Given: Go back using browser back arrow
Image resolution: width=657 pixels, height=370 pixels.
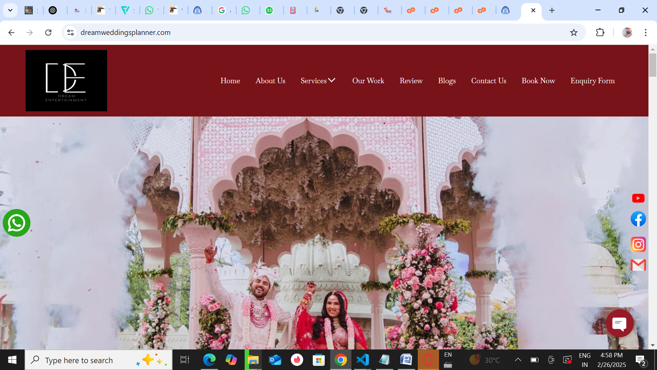Looking at the screenshot, I should (x=11, y=33).
